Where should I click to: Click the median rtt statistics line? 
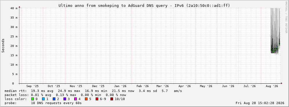pos(93,91)
